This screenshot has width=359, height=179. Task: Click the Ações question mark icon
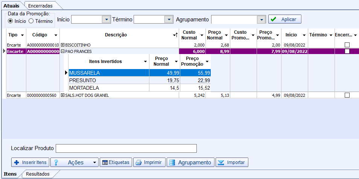click(x=56, y=162)
